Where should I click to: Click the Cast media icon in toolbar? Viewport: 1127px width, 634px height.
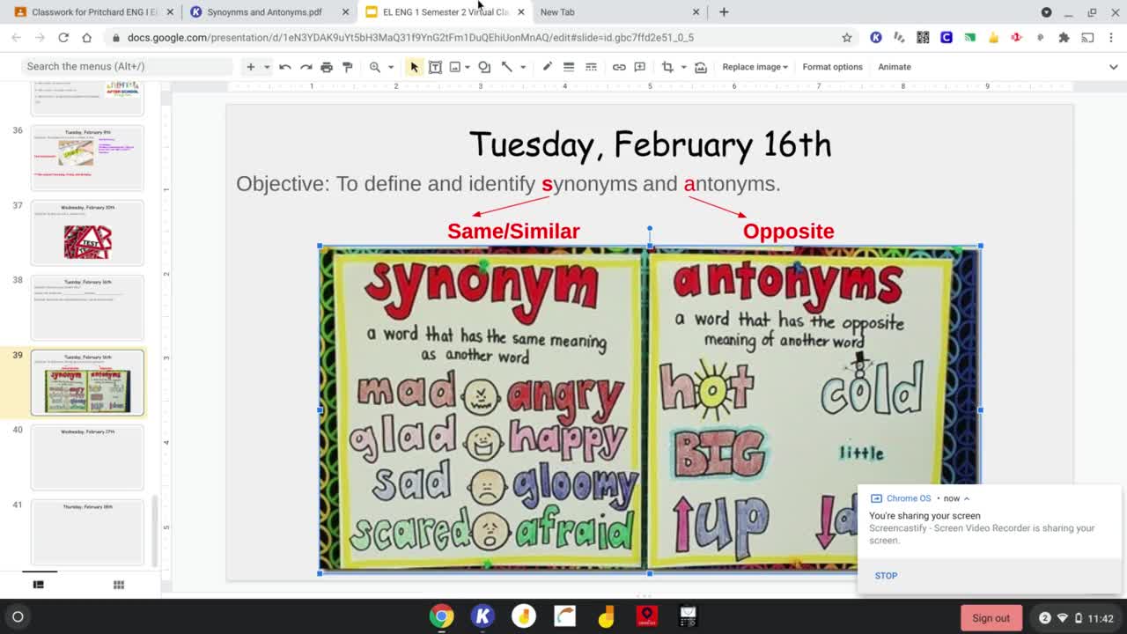pos(1087,38)
